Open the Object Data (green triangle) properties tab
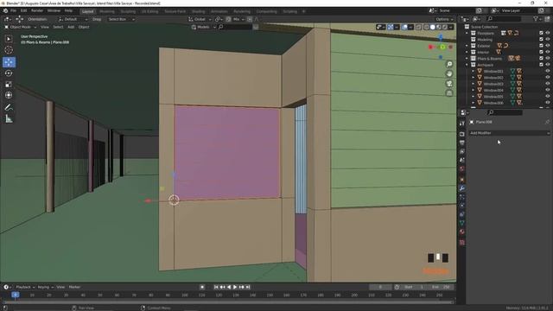 pos(462,223)
